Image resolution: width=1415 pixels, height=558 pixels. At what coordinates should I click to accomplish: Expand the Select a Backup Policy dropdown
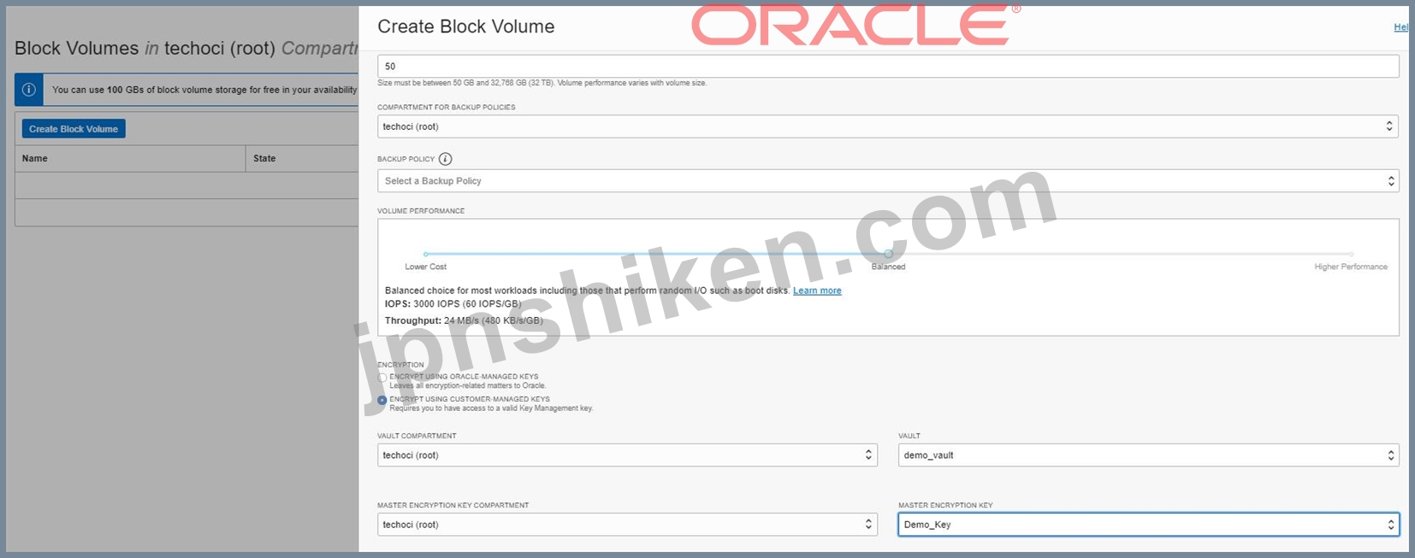pyautogui.click(x=888, y=181)
